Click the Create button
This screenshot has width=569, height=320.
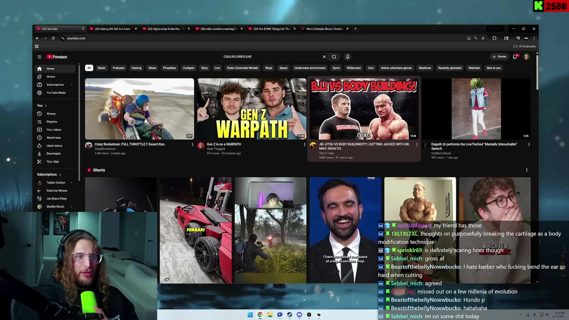click(499, 57)
